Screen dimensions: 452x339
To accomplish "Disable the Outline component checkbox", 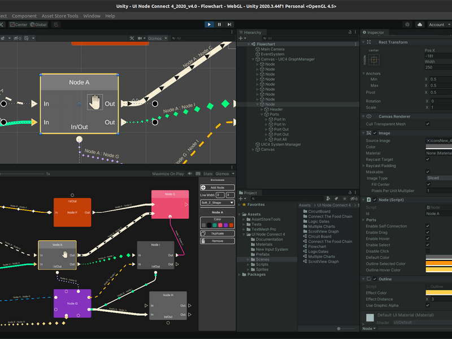I will coord(375,279).
